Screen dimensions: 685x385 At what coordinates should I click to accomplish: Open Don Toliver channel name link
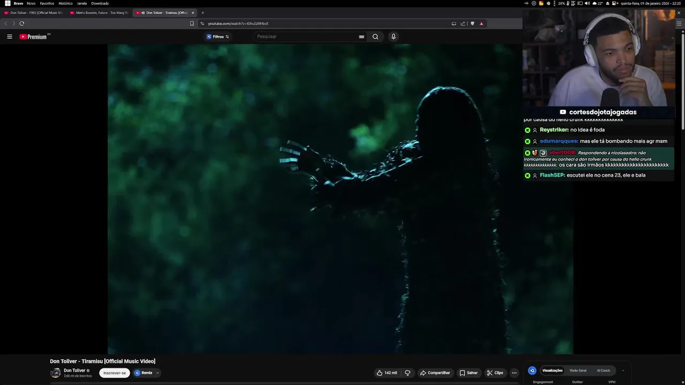click(x=74, y=371)
